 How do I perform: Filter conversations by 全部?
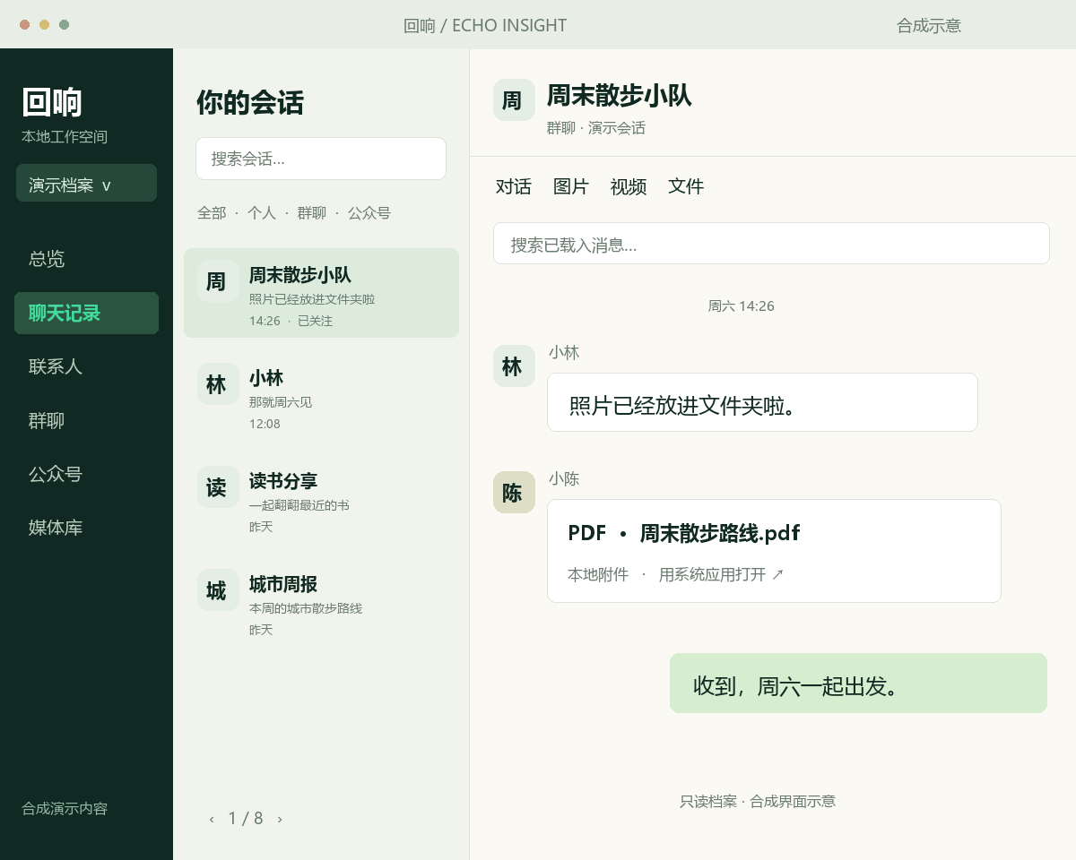click(x=212, y=213)
